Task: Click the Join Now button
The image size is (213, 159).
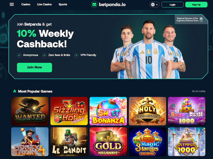Action: point(35,67)
